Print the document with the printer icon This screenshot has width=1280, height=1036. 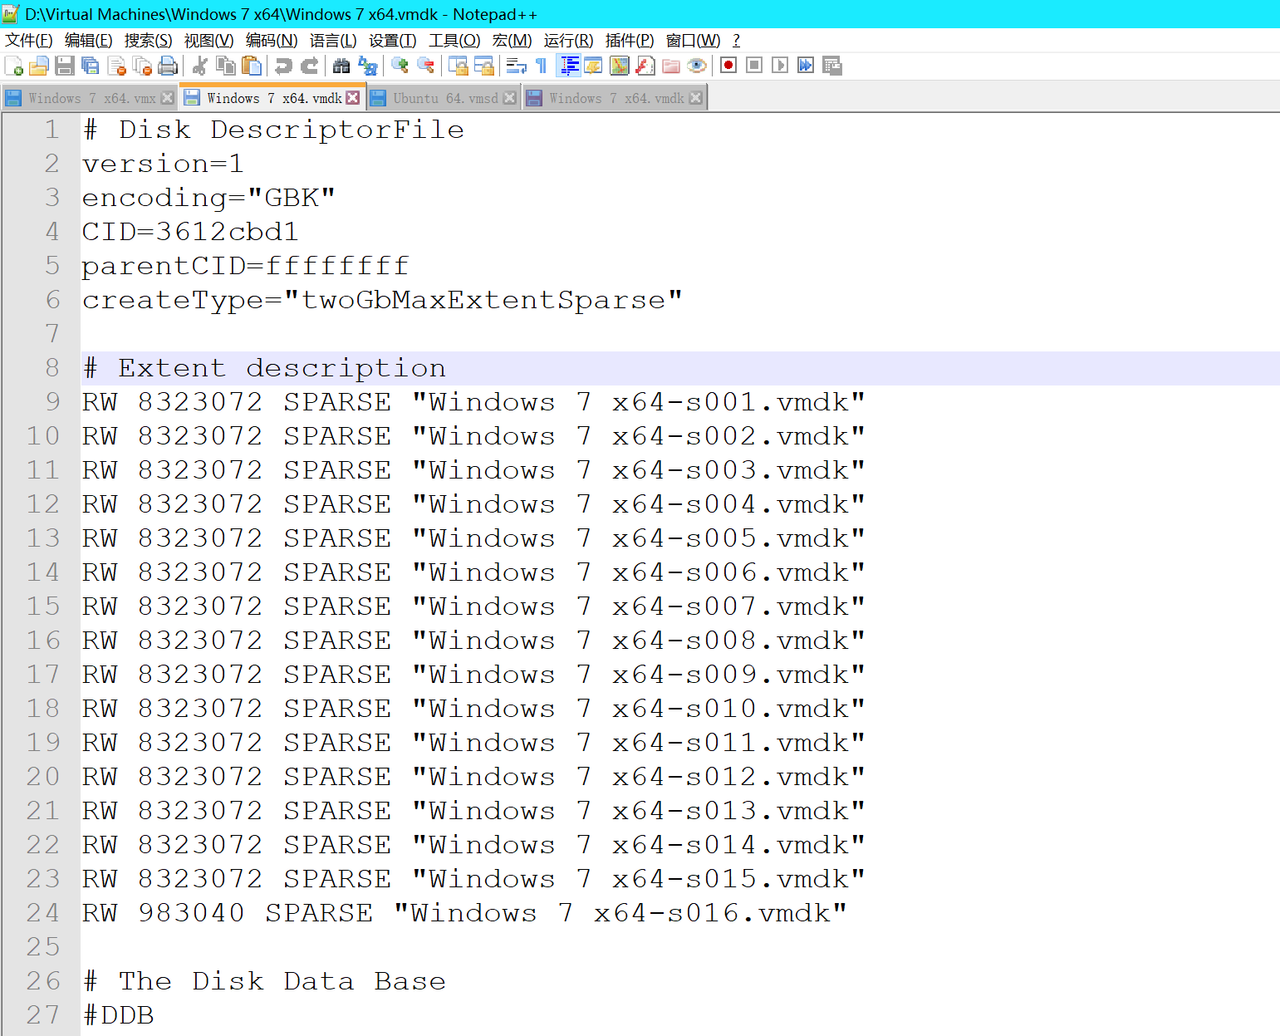click(x=168, y=66)
